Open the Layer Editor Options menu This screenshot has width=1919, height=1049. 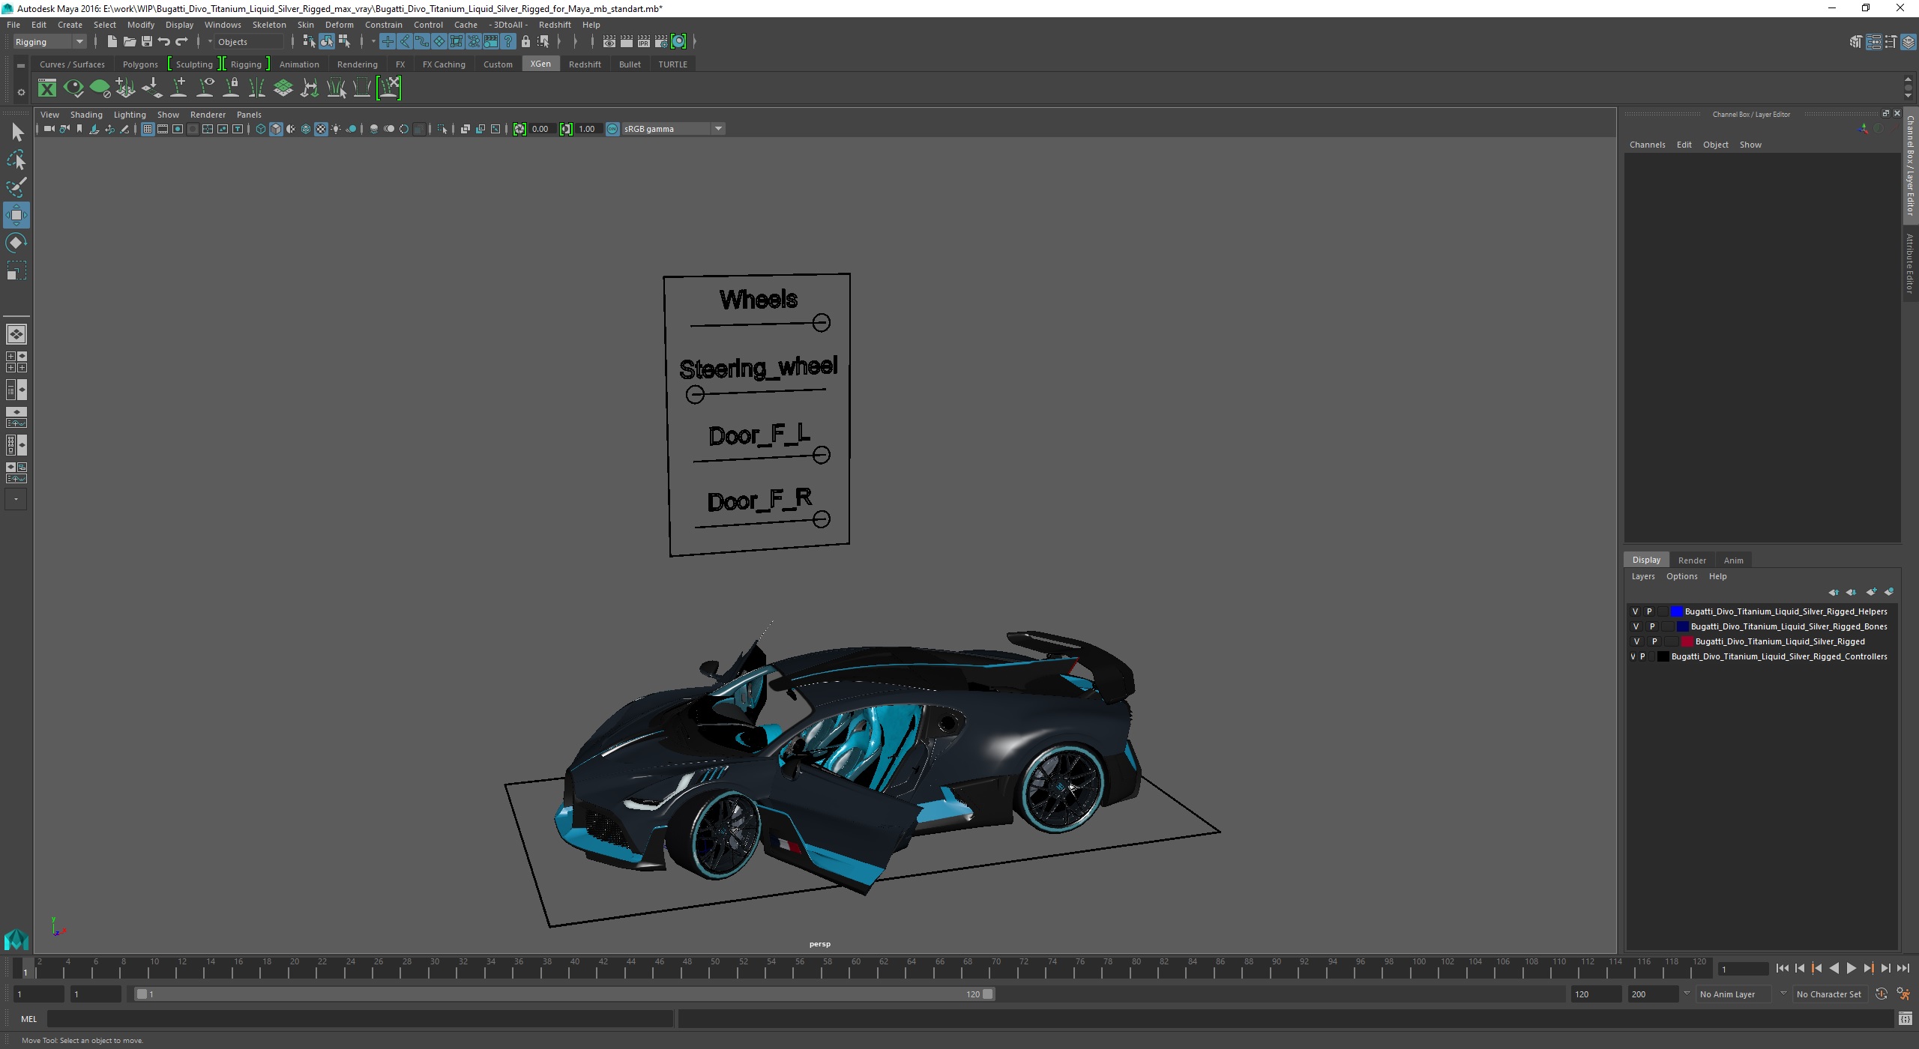(x=1681, y=576)
